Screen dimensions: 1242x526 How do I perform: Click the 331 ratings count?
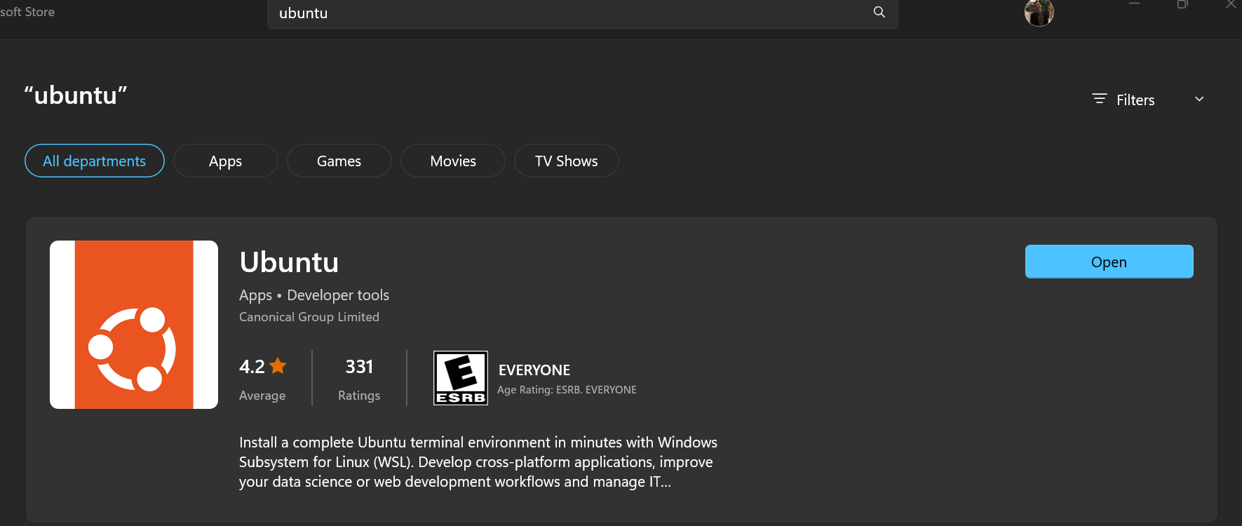click(359, 367)
